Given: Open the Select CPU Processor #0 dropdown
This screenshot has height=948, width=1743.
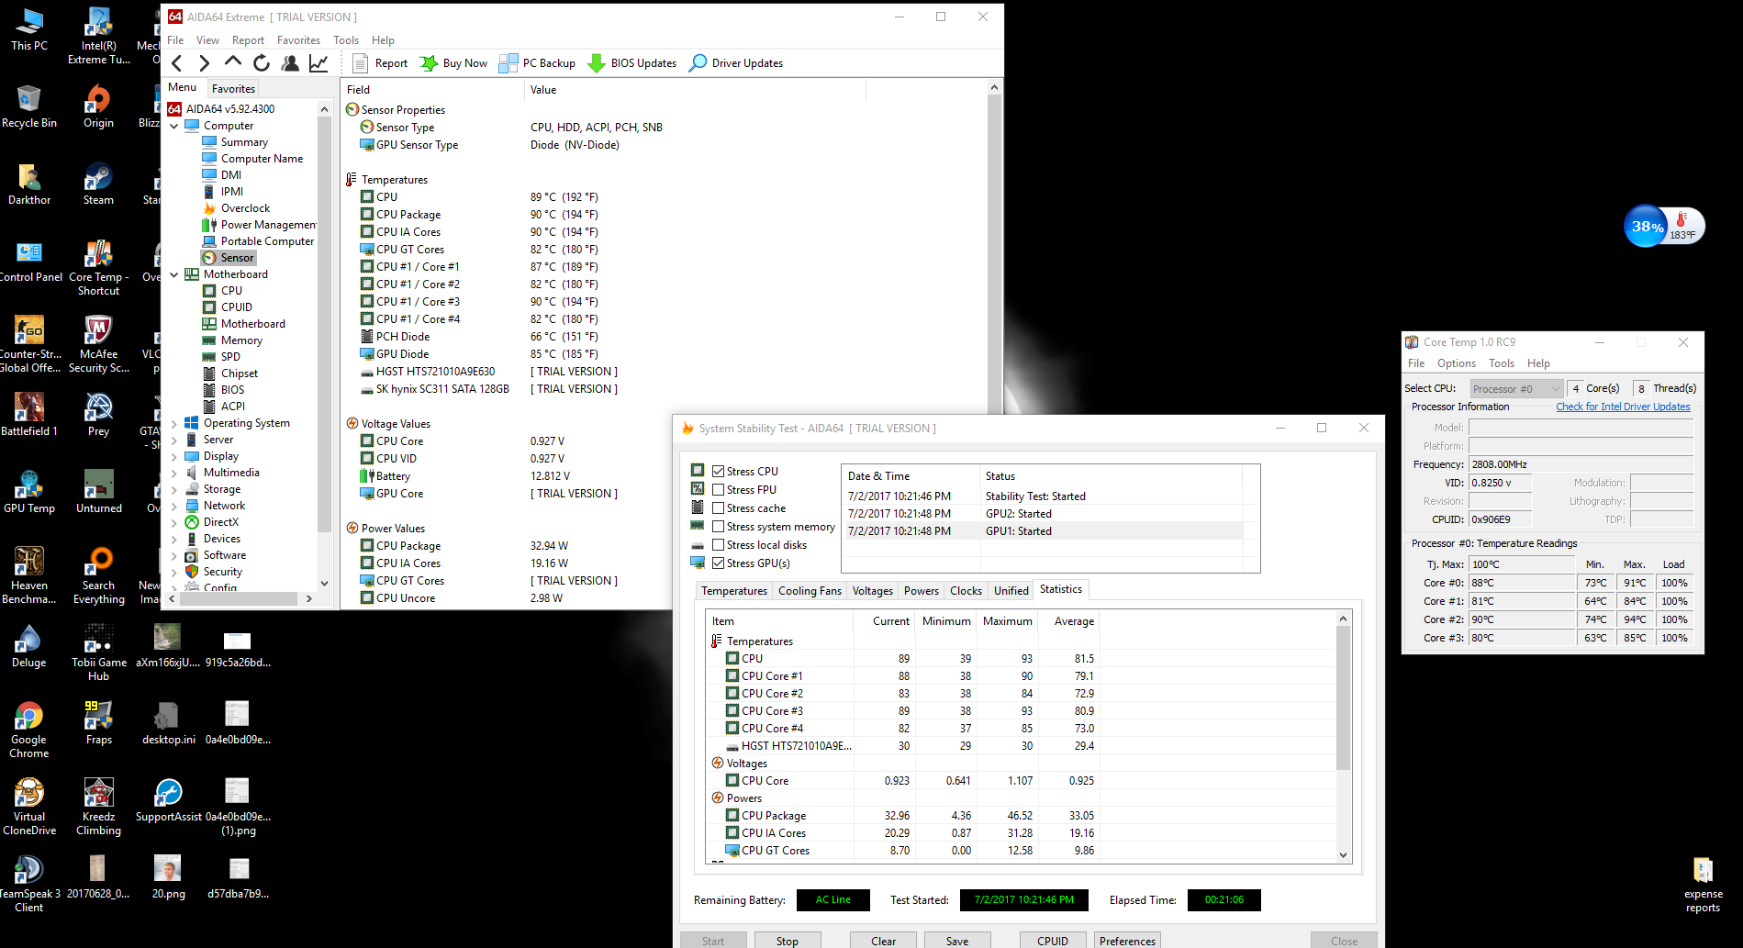Looking at the screenshot, I should 1516,389.
